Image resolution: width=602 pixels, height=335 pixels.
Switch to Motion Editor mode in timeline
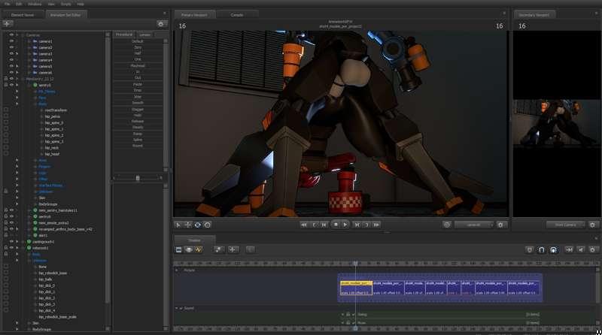[x=189, y=249]
